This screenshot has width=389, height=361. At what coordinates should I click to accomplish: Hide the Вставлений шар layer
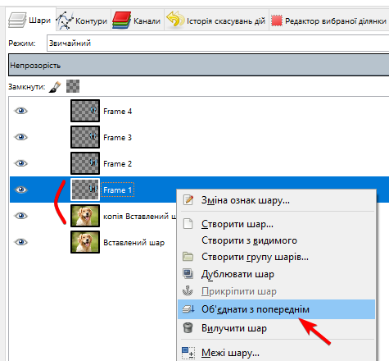coord(21,242)
